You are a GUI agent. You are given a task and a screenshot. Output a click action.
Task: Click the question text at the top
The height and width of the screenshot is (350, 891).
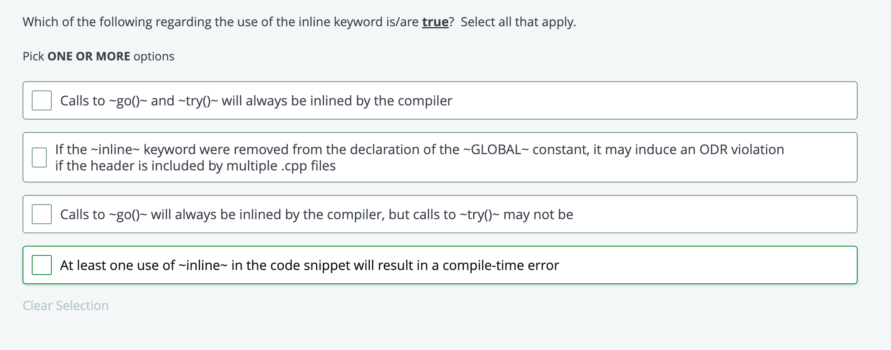click(299, 22)
